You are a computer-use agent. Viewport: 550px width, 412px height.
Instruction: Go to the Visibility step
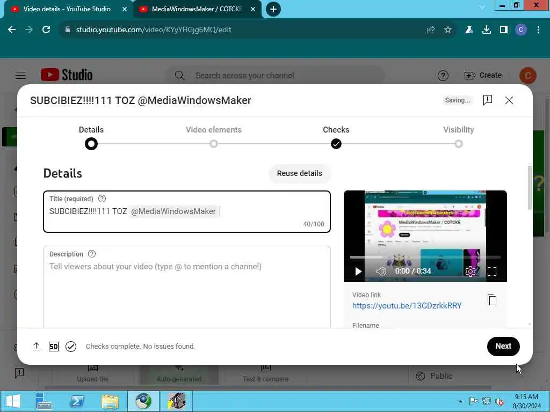[459, 144]
